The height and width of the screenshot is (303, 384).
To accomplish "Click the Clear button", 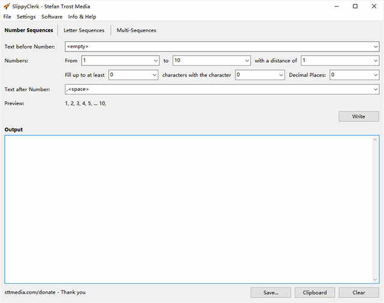I will [x=359, y=292].
